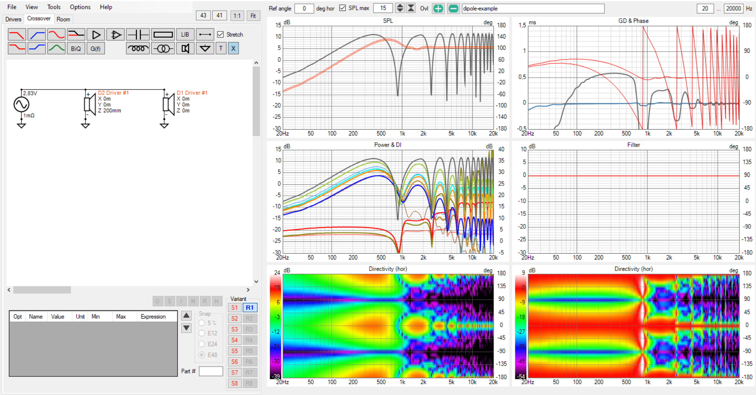Screen dimensions: 756x395
Task: Select variant R1
Action: tap(250, 308)
